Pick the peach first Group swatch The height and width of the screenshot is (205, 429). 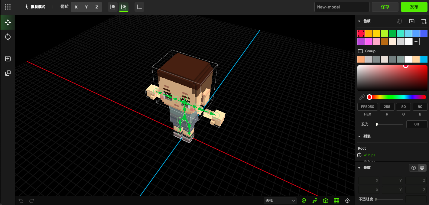[361, 59]
